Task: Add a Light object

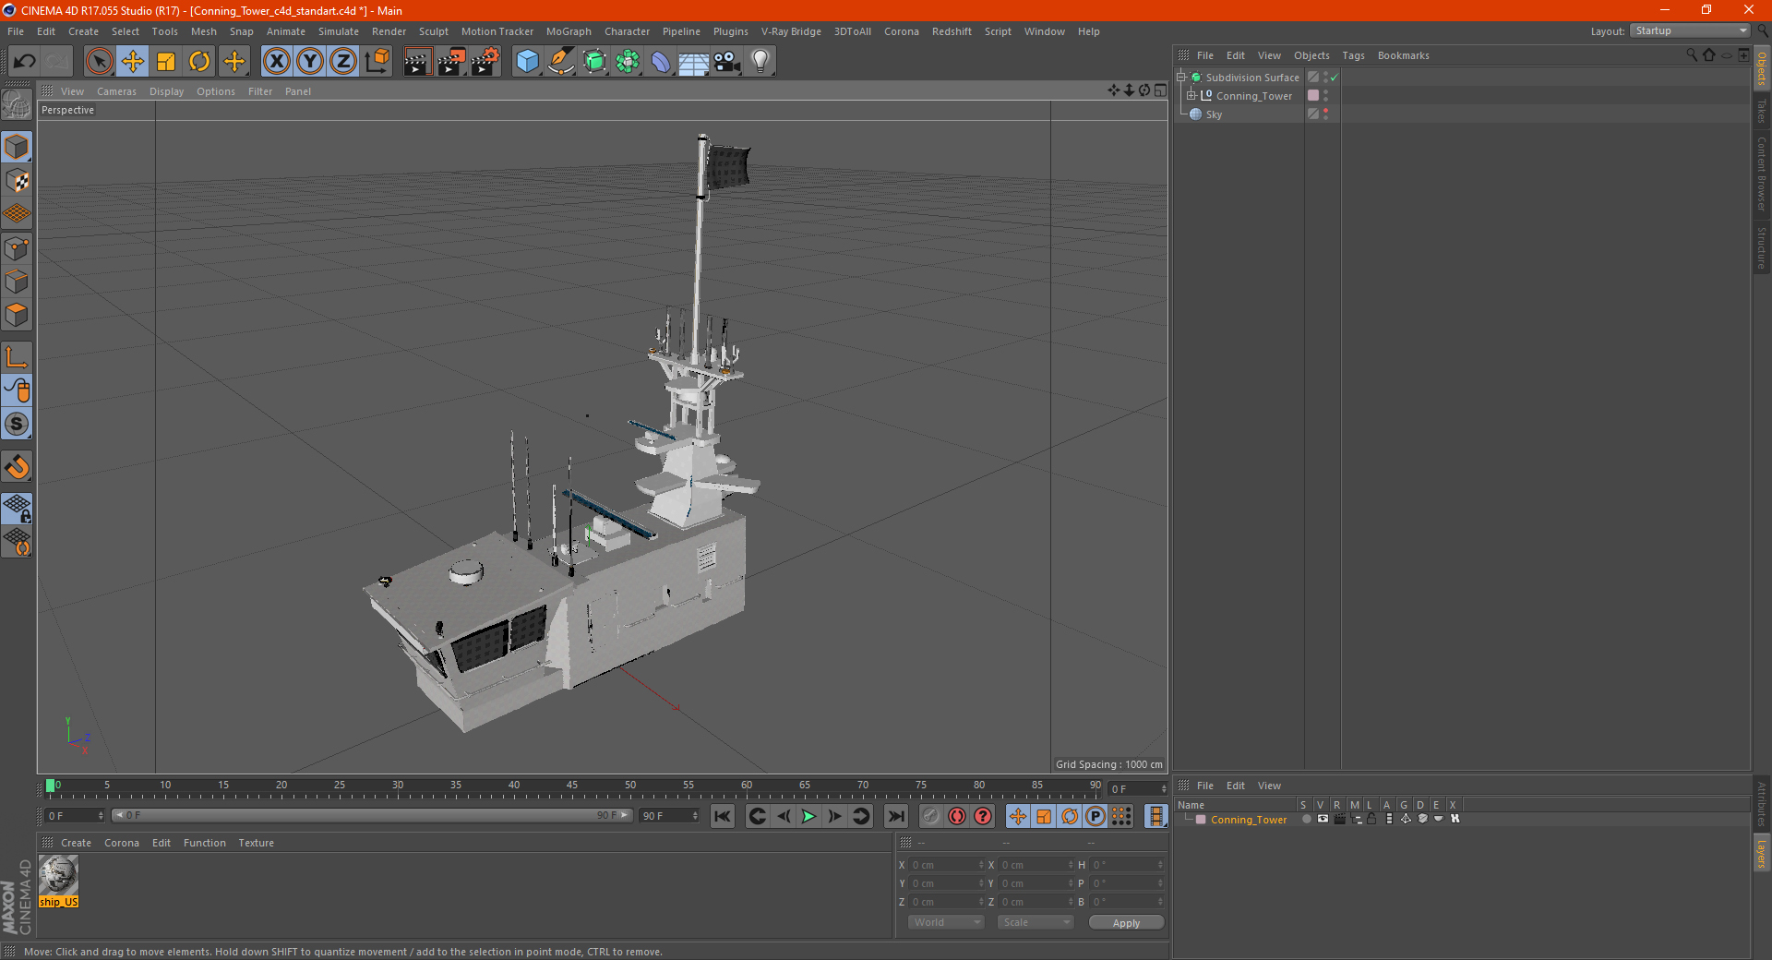Action: pyautogui.click(x=760, y=62)
